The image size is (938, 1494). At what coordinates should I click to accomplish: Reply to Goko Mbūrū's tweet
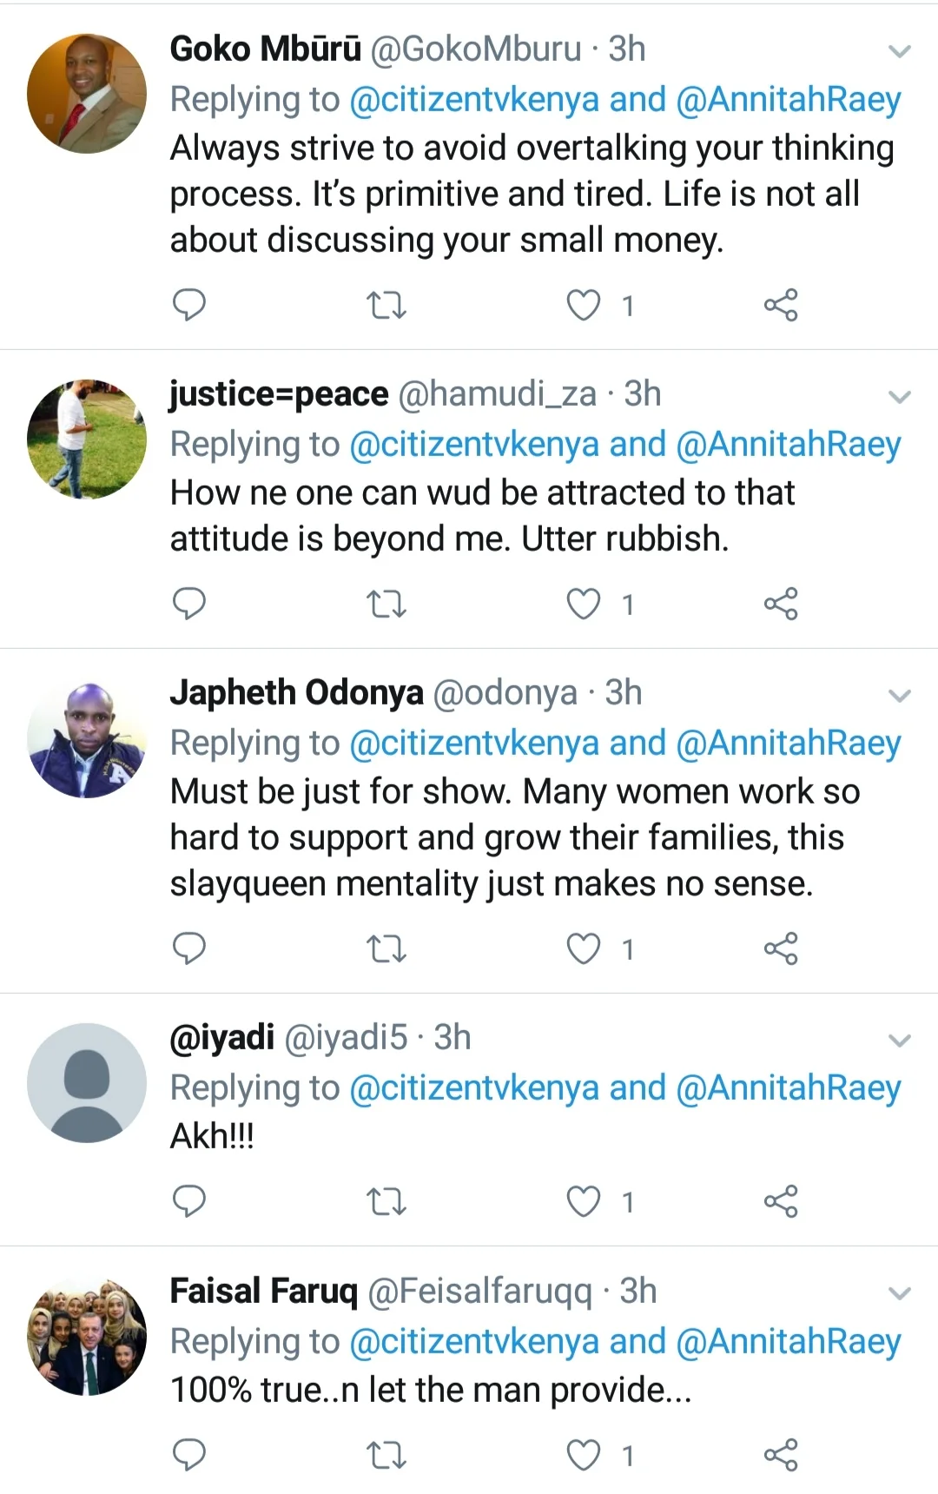coord(189,305)
